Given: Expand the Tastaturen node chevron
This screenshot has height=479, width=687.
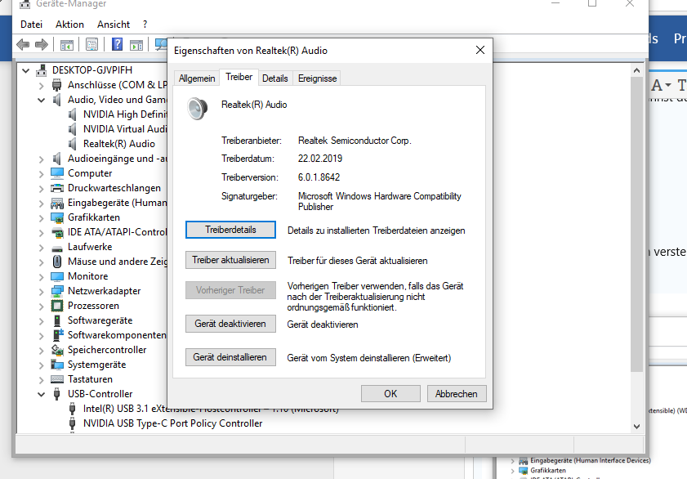Looking at the screenshot, I should [42, 380].
